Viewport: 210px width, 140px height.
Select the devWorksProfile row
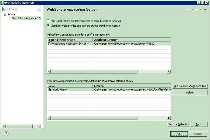[x=109, y=89]
